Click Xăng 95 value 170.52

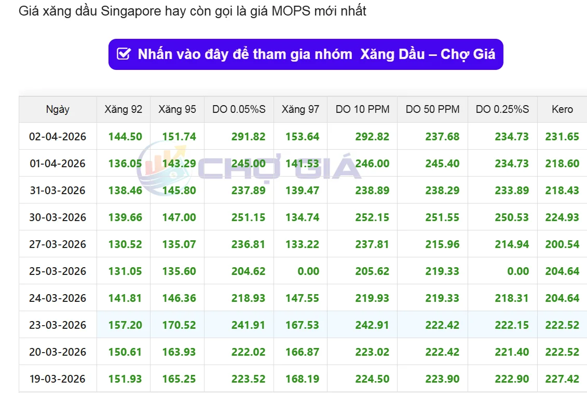point(179,325)
